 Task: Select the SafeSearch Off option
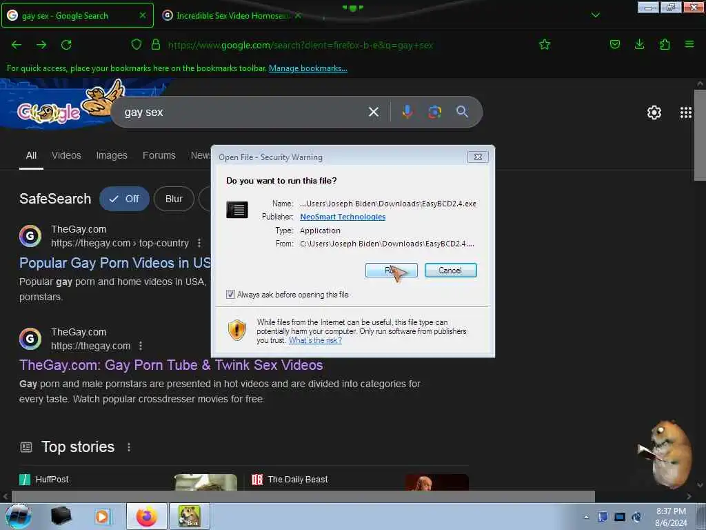click(124, 199)
